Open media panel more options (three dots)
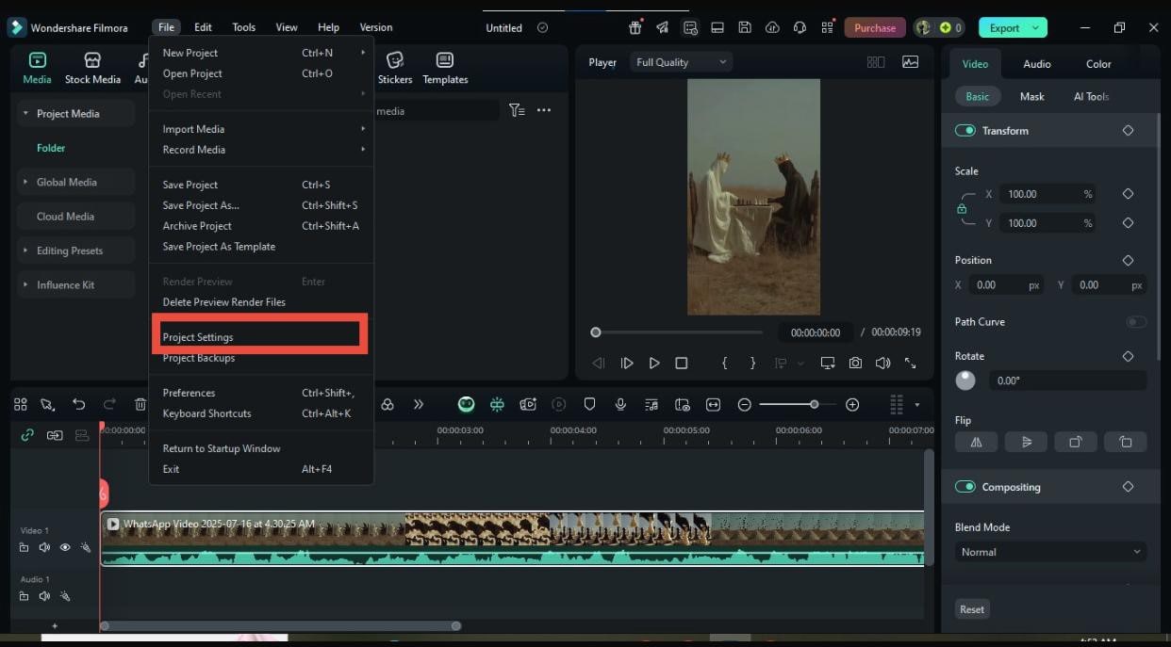The height and width of the screenshot is (647, 1171). coord(544,110)
